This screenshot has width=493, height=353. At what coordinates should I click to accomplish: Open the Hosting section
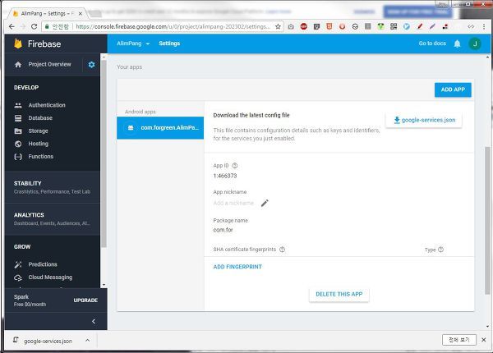[39, 144]
